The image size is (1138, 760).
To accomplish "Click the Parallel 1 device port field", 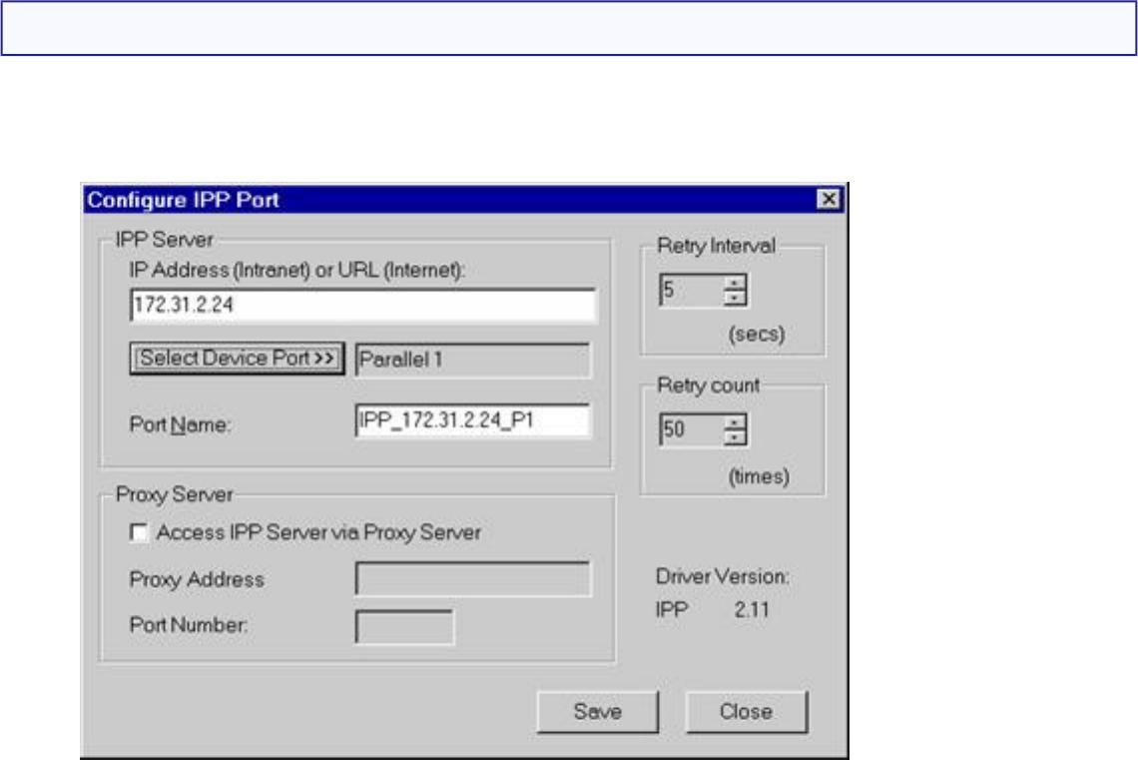I will click(x=472, y=360).
